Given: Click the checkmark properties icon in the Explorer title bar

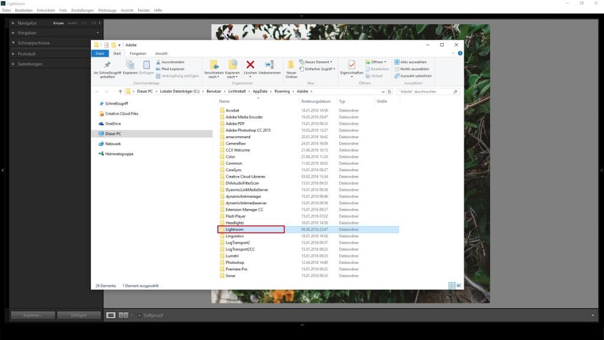Looking at the screenshot, I should click(106, 45).
